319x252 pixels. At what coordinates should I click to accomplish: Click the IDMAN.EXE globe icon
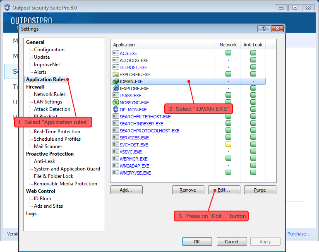click(x=116, y=82)
